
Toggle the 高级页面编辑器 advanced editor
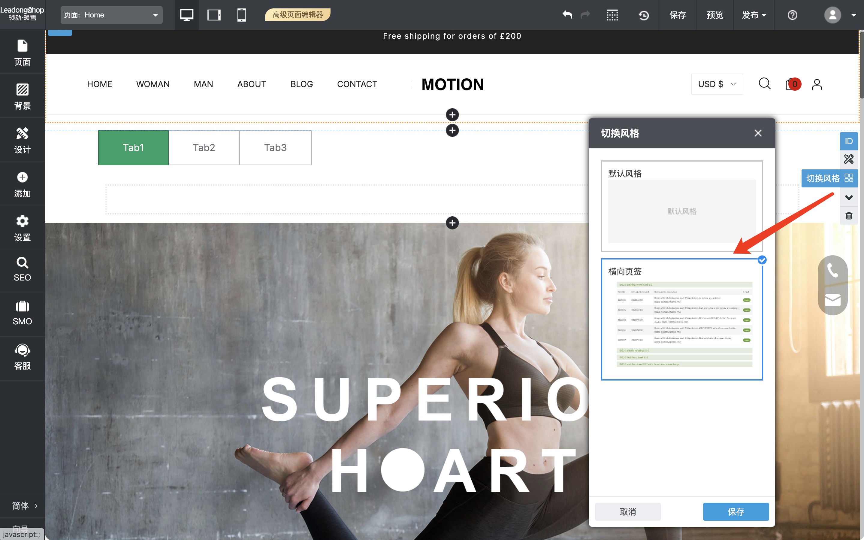click(298, 15)
